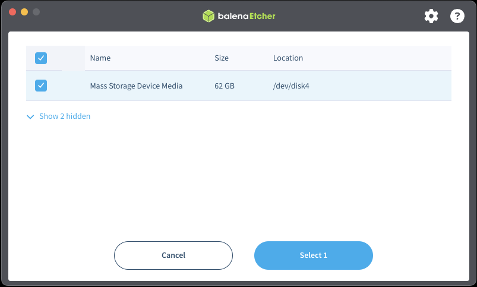Click the Location column header
477x287 pixels.
tap(288, 58)
